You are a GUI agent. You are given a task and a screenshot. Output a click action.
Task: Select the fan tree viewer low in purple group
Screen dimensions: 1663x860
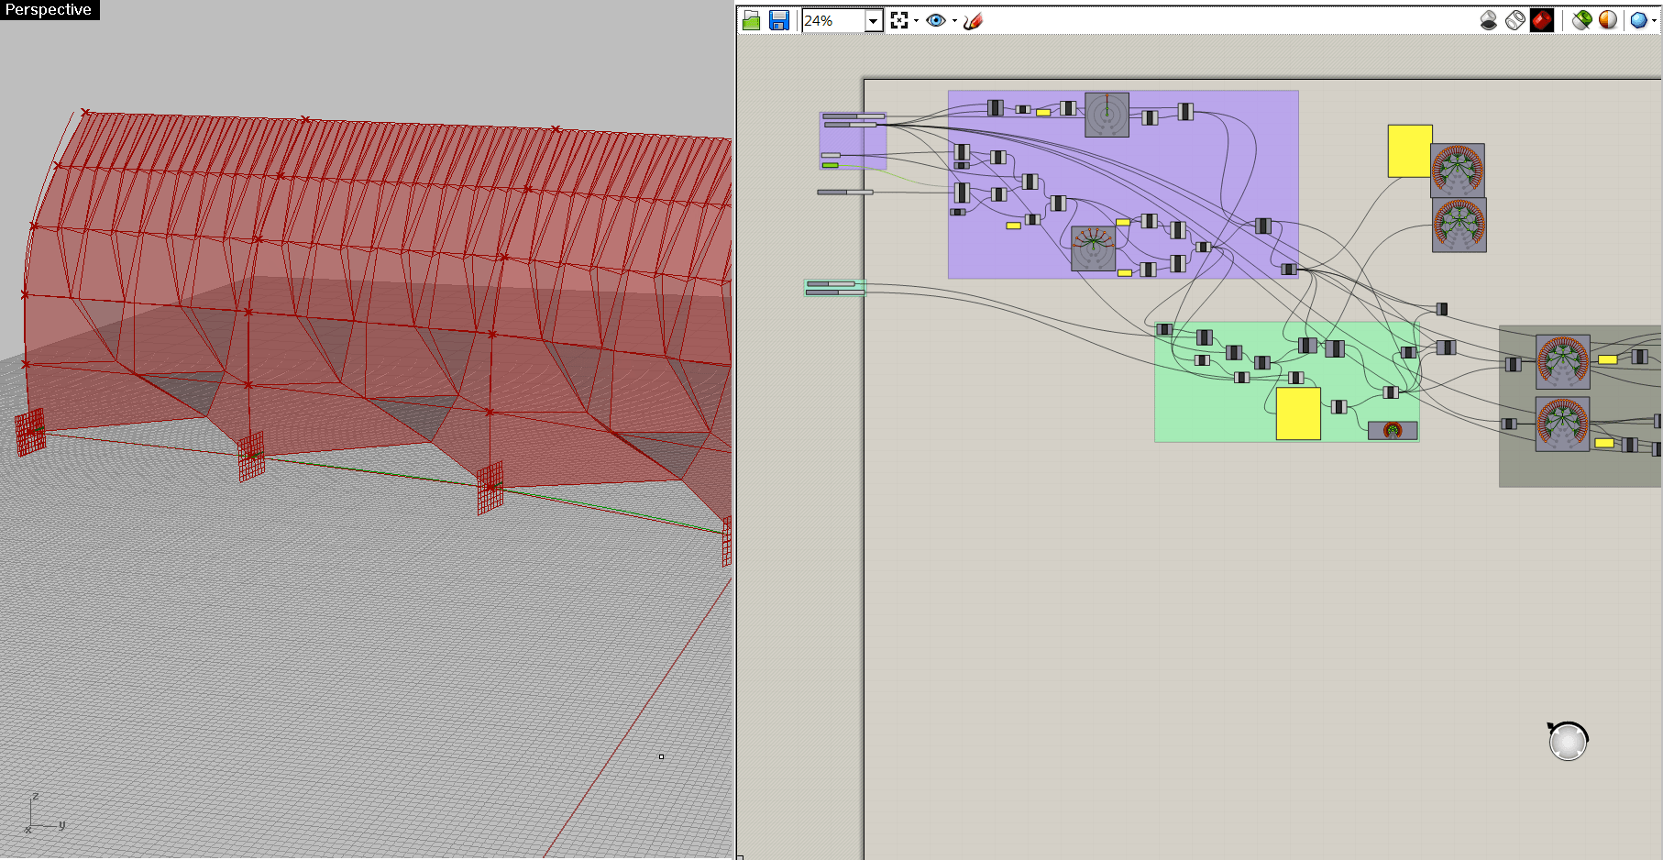click(x=1093, y=248)
